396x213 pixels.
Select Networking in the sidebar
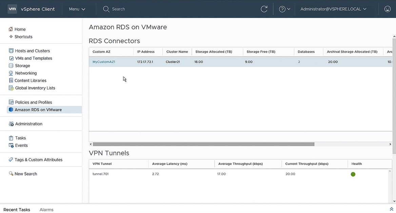point(26,73)
